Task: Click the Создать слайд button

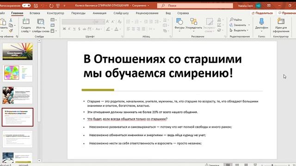Action: [x=26, y=25]
